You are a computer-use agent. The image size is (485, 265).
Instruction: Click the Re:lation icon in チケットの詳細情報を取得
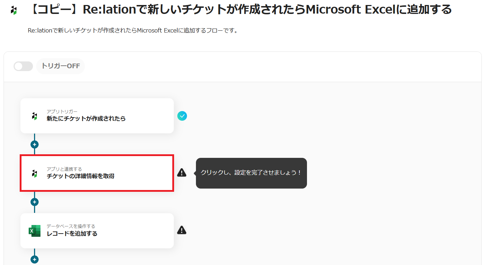pos(34,174)
